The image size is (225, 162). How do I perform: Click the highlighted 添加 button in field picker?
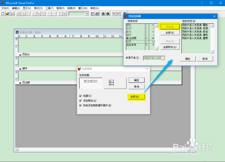point(170,27)
